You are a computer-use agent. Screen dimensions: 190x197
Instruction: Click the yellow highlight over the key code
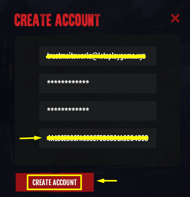pyautogui.click(x=97, y=138)
